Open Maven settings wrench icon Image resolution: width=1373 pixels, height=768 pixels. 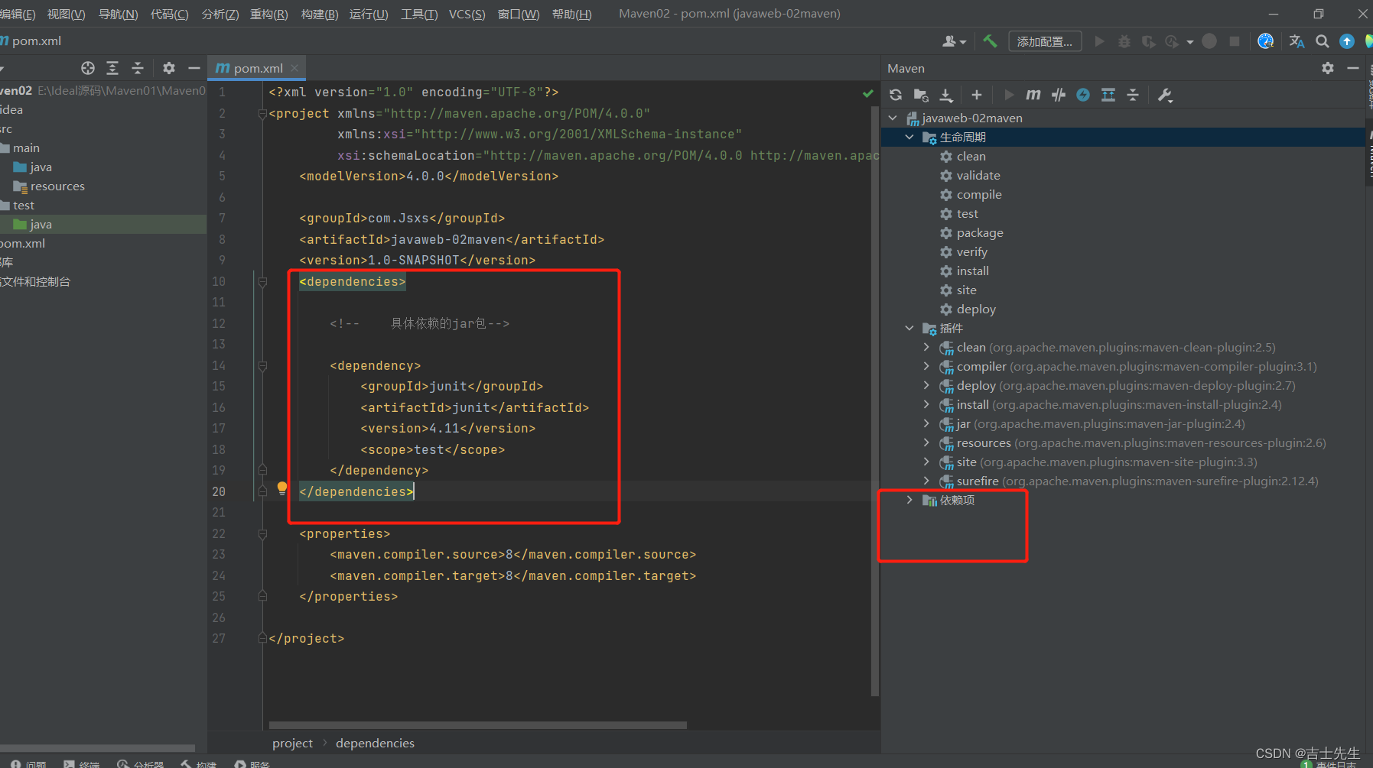point(1165,95)
